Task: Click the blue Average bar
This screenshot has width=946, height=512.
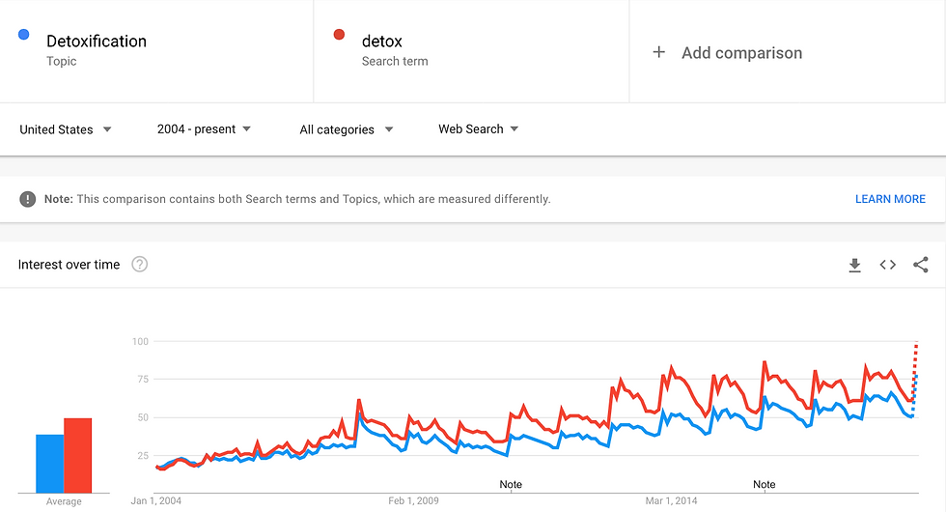Action: [x=50, y=464]
